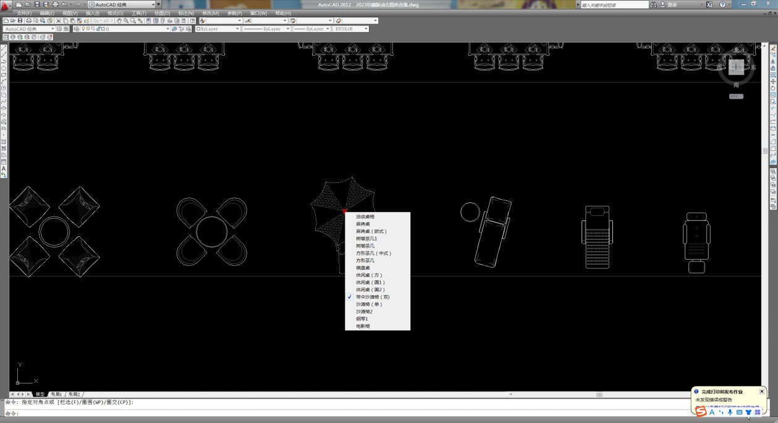Click the Table Style icon
The height and width of the screenshot is (423, 778).
tap(293, 20)
